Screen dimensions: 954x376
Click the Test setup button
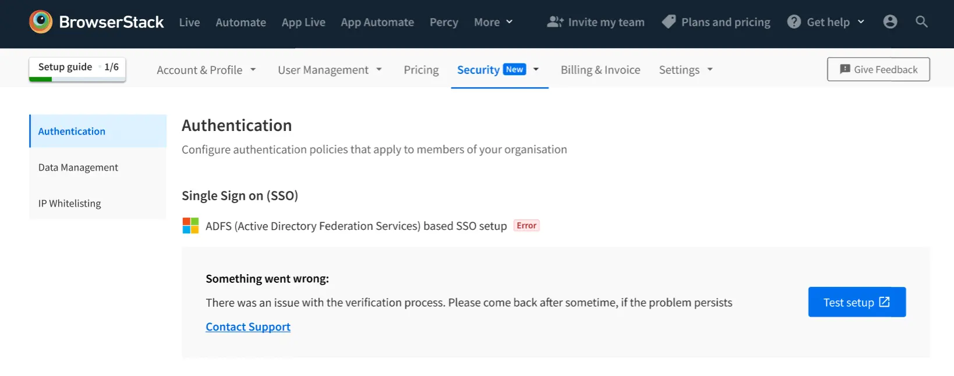point(856,302)
